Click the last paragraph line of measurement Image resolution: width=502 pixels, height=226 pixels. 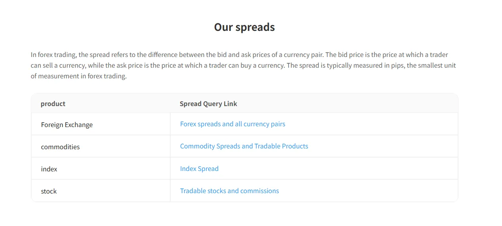click(79, 76)
